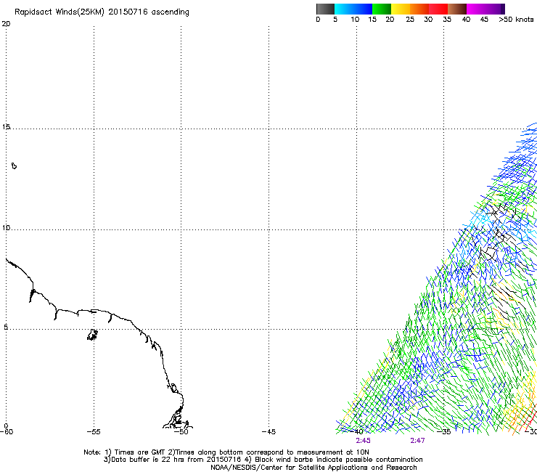
Task: Click the '35' label under the color bar
Action: pos(447,20)
